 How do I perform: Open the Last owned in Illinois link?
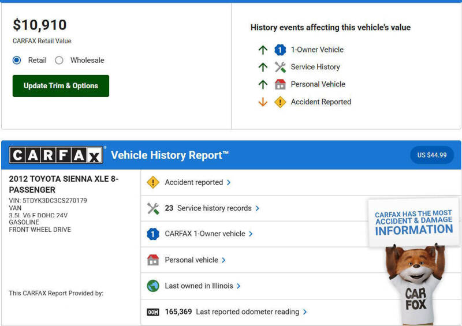(x=199, y=286)
